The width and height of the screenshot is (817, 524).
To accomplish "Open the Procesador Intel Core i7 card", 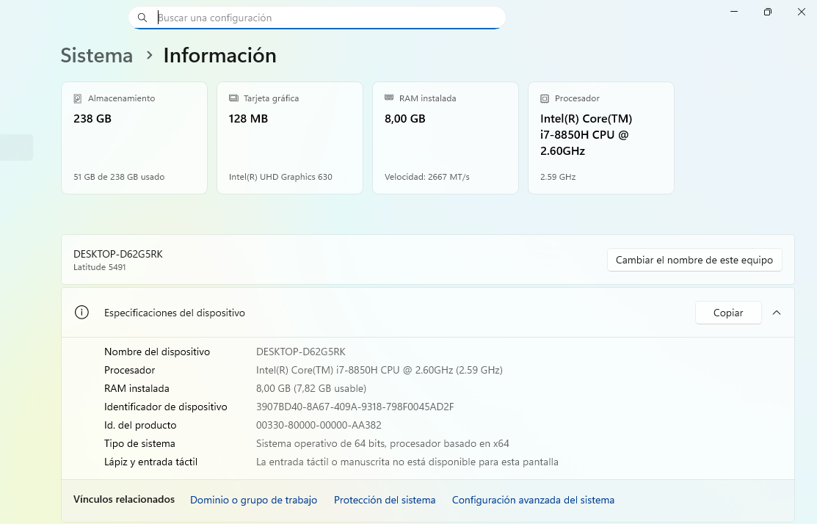I will coord(600,137).
